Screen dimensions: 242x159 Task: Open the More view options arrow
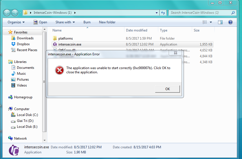(211, 22)
